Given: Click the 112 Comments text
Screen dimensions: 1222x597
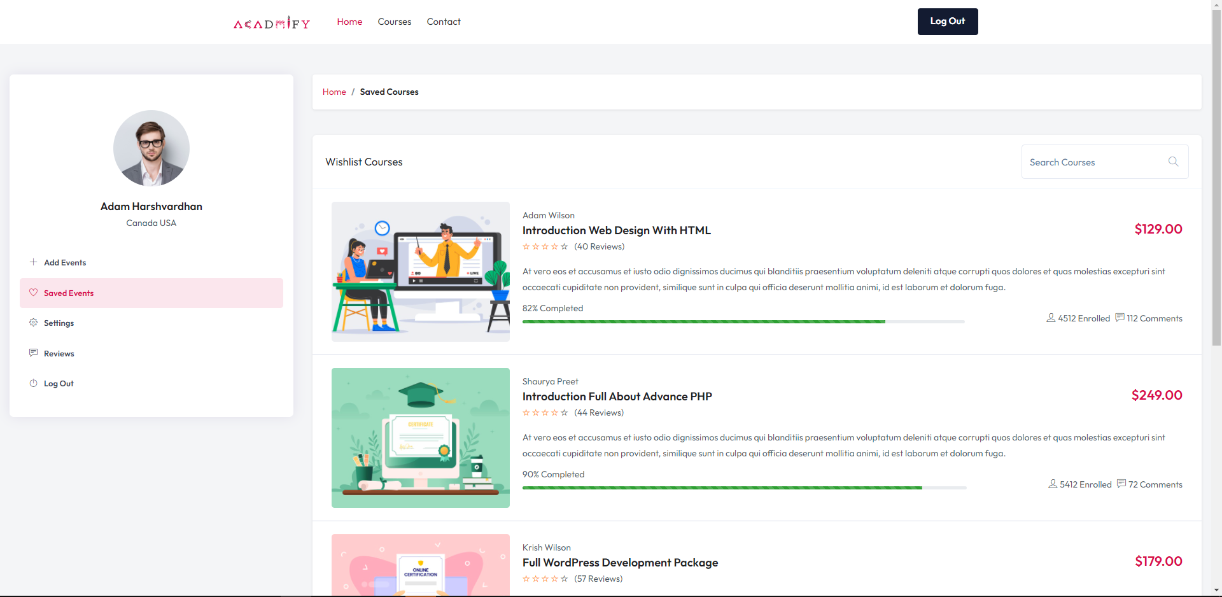Looking at the screenshot, I should pyautogui.click(x=1155, y=318).
